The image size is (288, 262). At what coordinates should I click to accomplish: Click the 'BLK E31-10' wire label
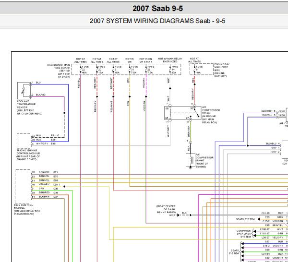(x=48, y=135)
